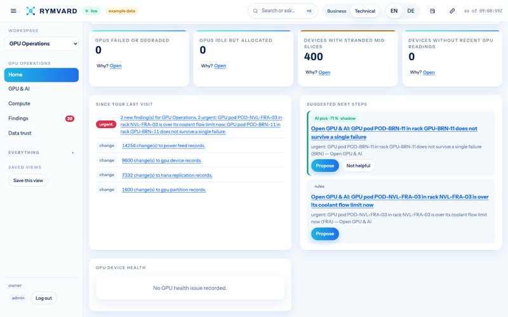Open why for devices without recent readings
Viewport: 508px width, 317px height.
(429, 72)
